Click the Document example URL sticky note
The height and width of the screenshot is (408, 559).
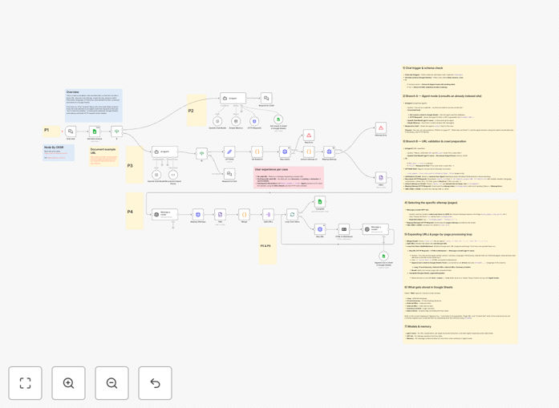103,156
